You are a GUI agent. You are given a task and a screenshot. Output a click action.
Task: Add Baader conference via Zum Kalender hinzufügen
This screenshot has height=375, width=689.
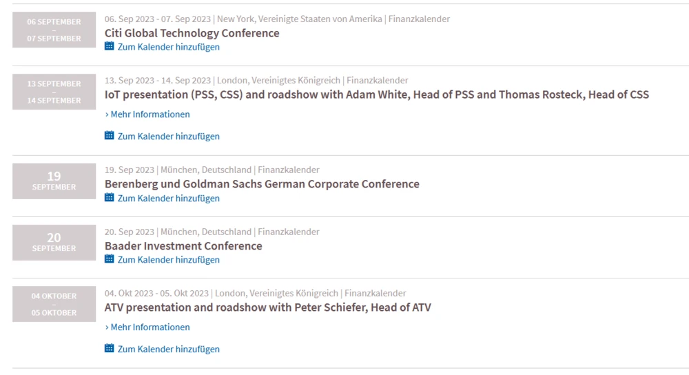(x=169, y=260)
